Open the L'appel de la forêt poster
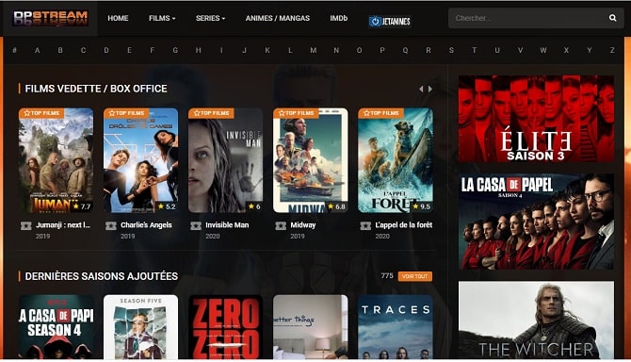 [396, 160]
